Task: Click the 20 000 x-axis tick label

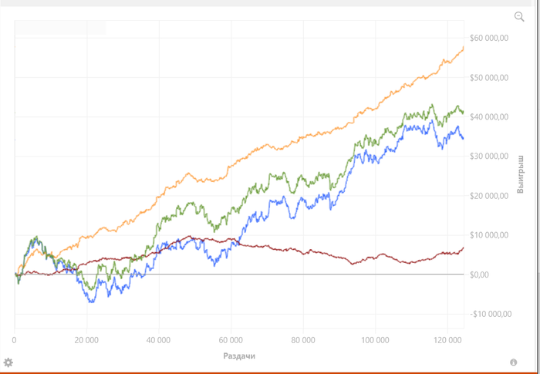Action: [x=86, y=340]
